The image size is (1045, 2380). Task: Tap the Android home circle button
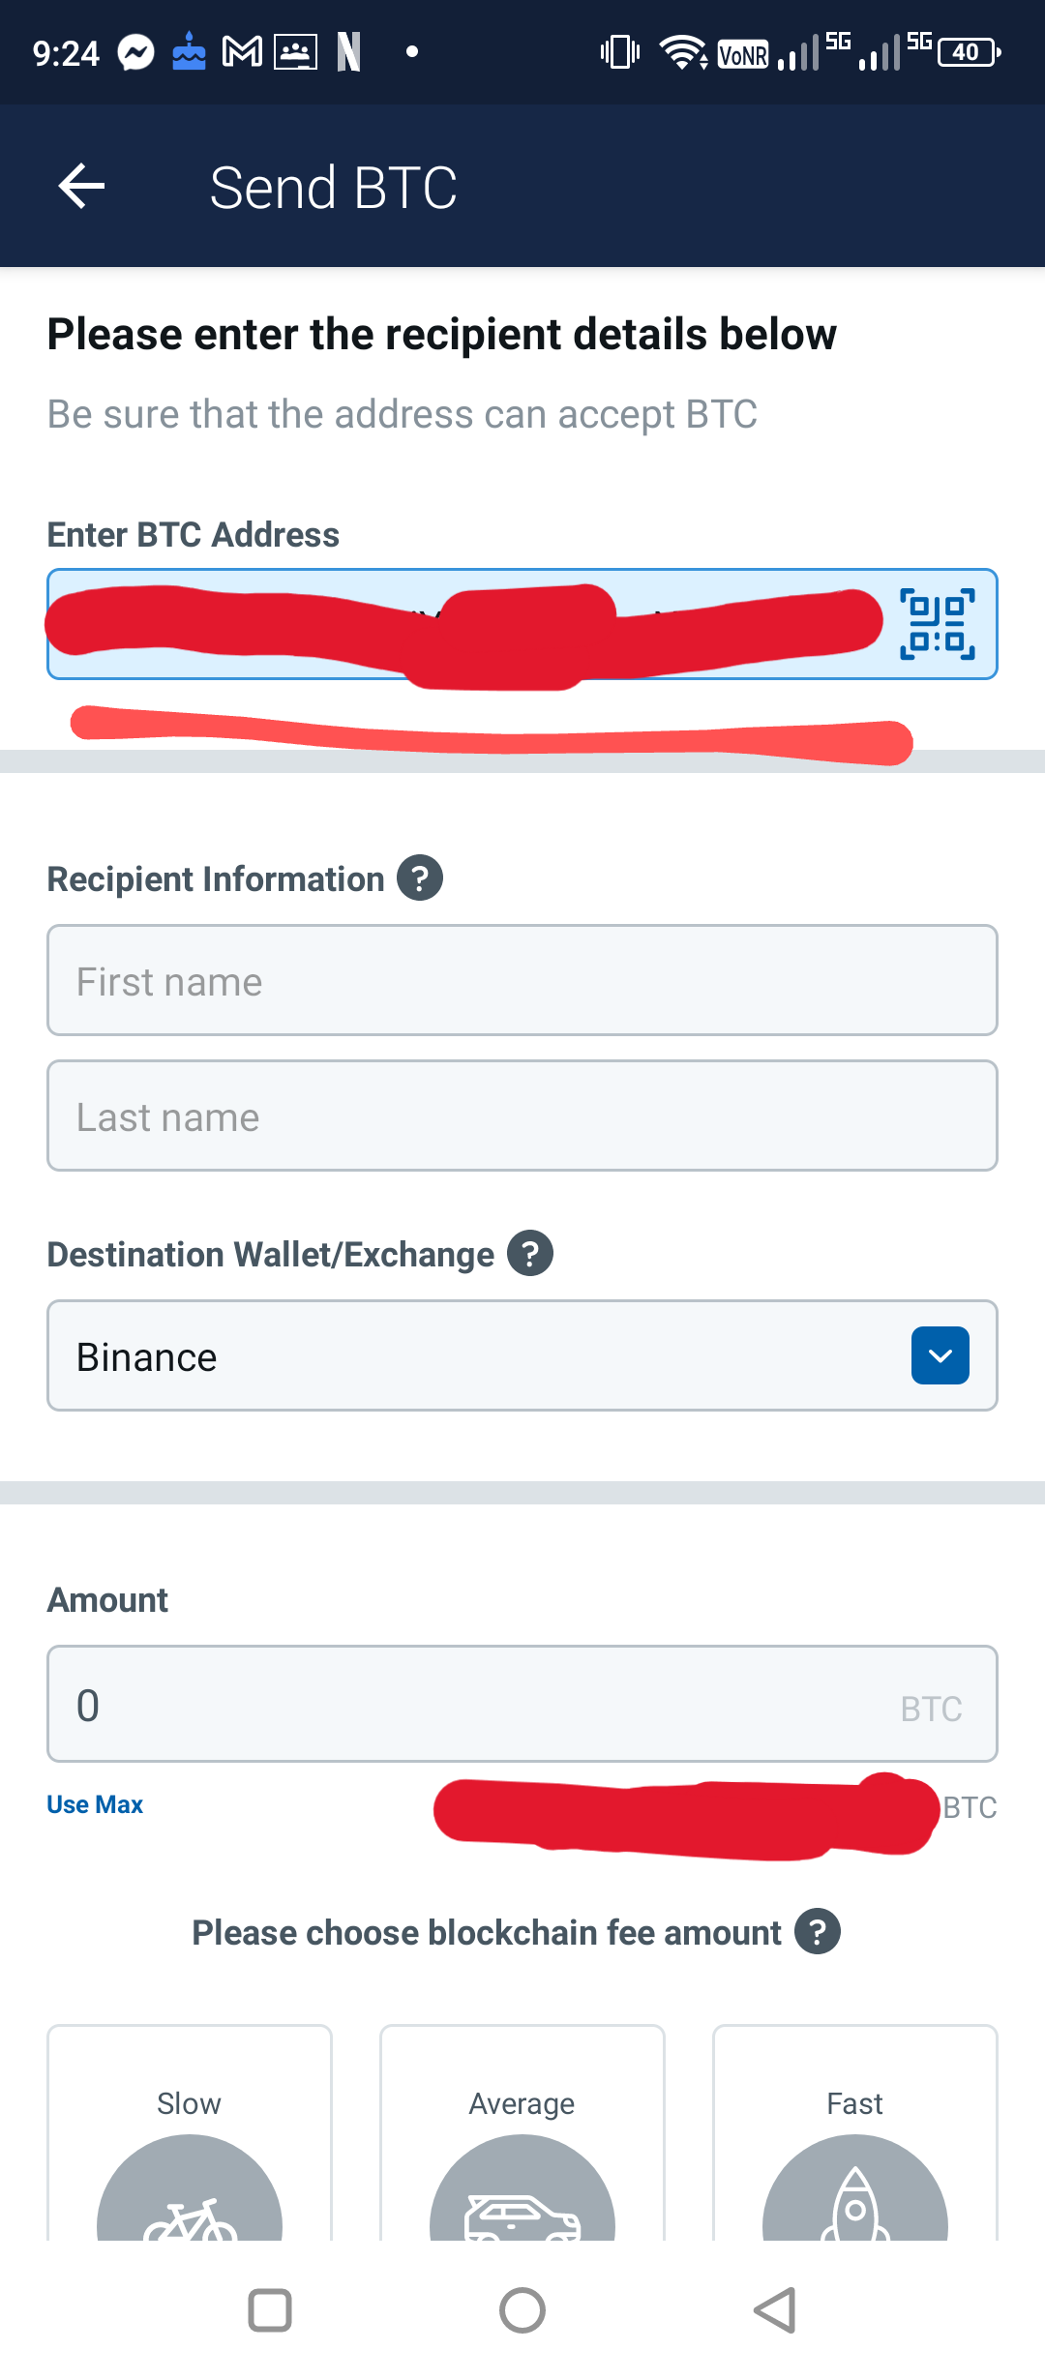click(522, 2310)
